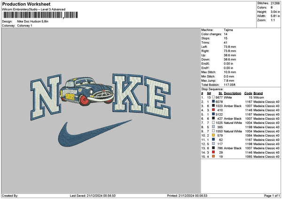The height and width of the screenshot is (199, 282).
Task: Click the 'EndY:' label
Action: click(205, 68)
